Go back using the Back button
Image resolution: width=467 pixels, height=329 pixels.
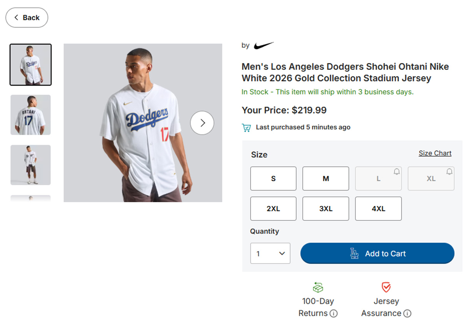tap(27, 17)
